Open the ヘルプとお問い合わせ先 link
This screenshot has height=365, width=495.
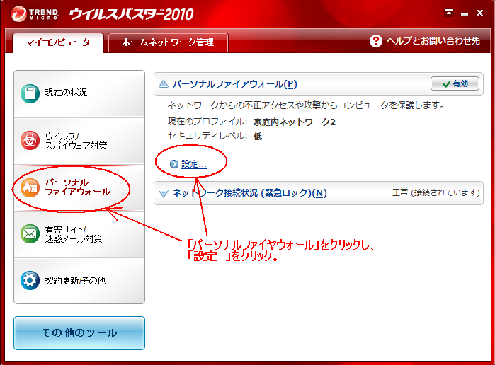[433, 41]
